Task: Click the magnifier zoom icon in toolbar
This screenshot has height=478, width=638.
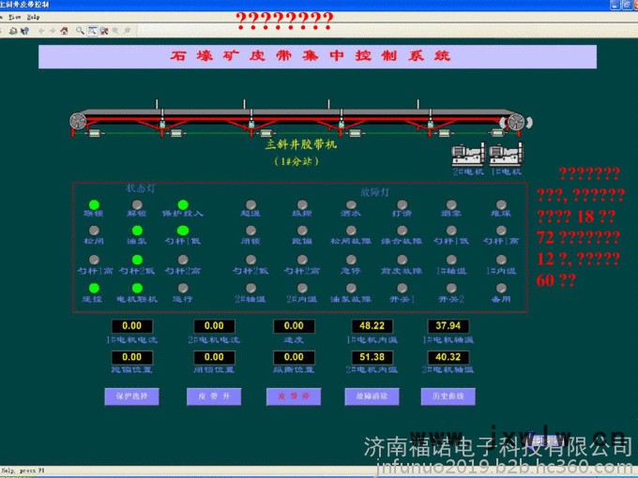Action: pos(80,30)
